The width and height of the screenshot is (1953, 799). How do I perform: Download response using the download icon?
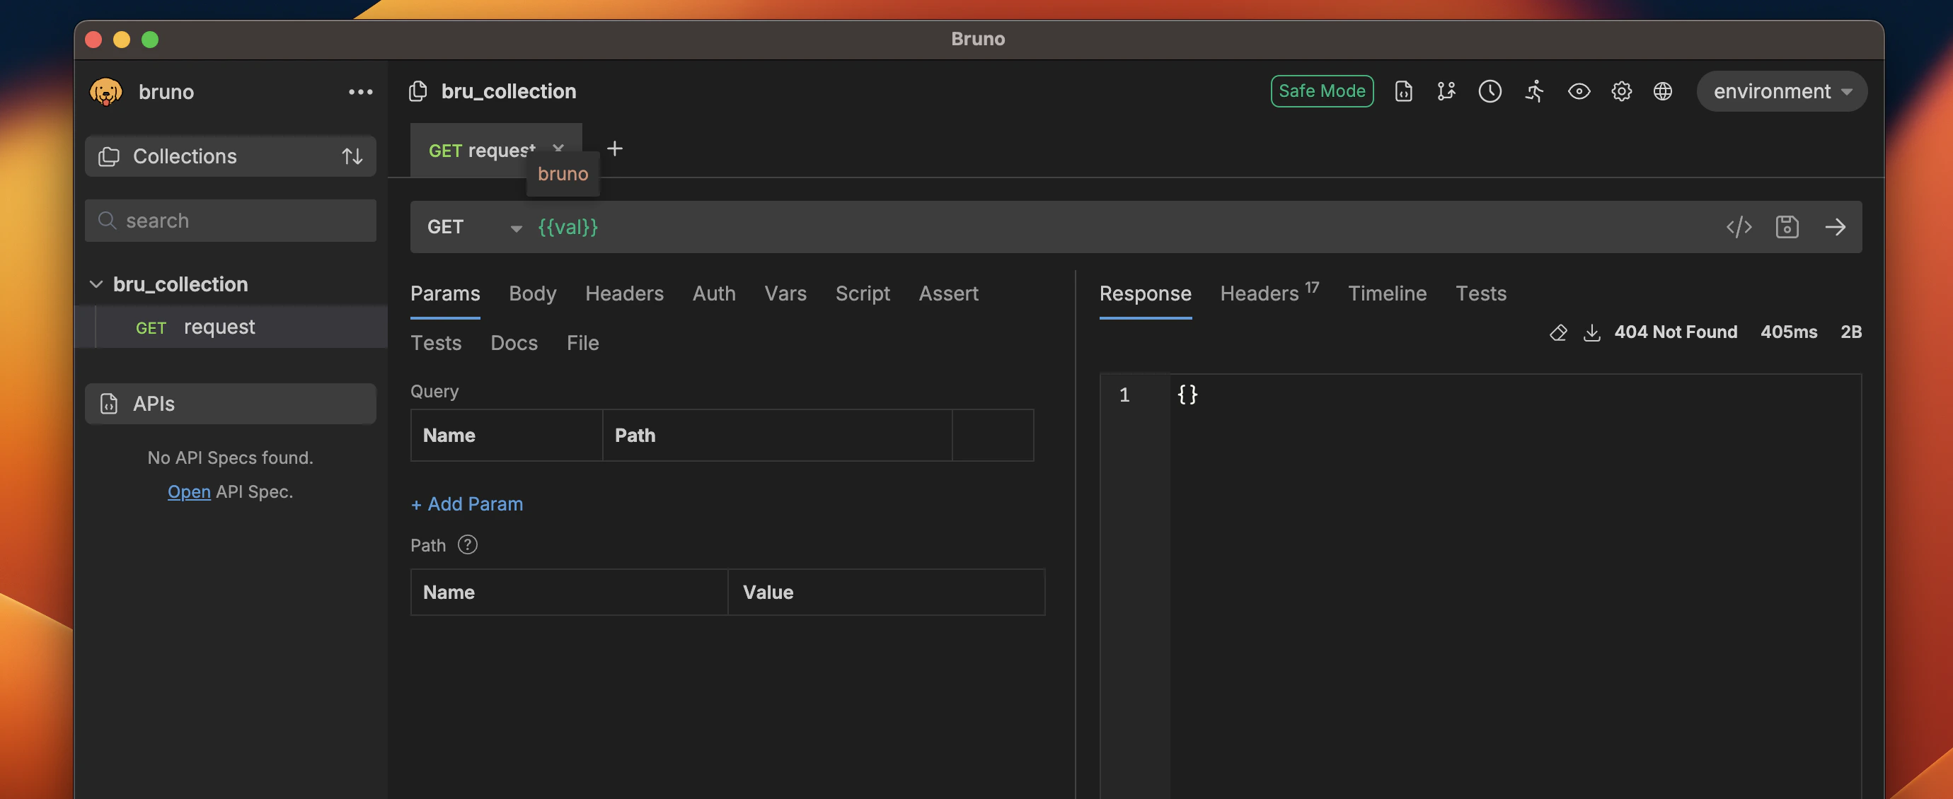1591,332
